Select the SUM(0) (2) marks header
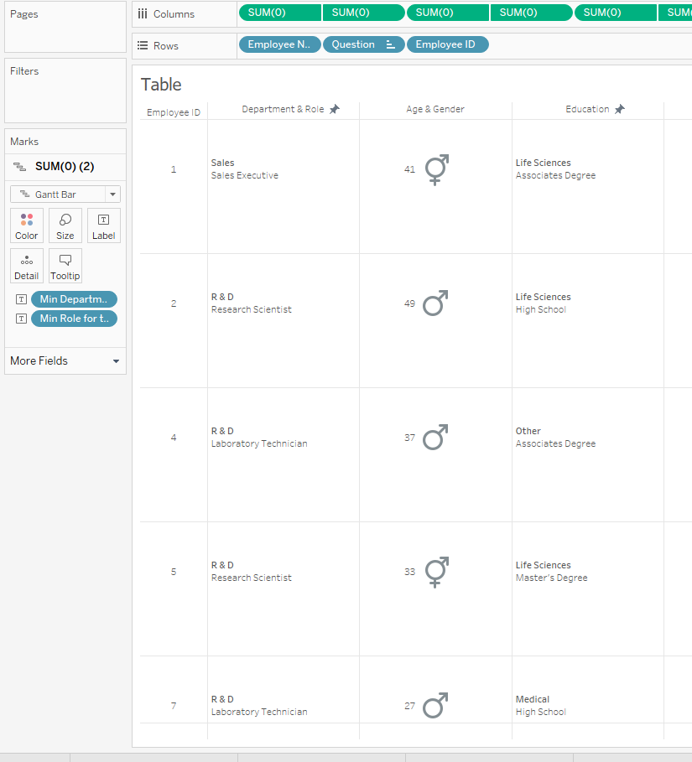 [x=65, y=167]
